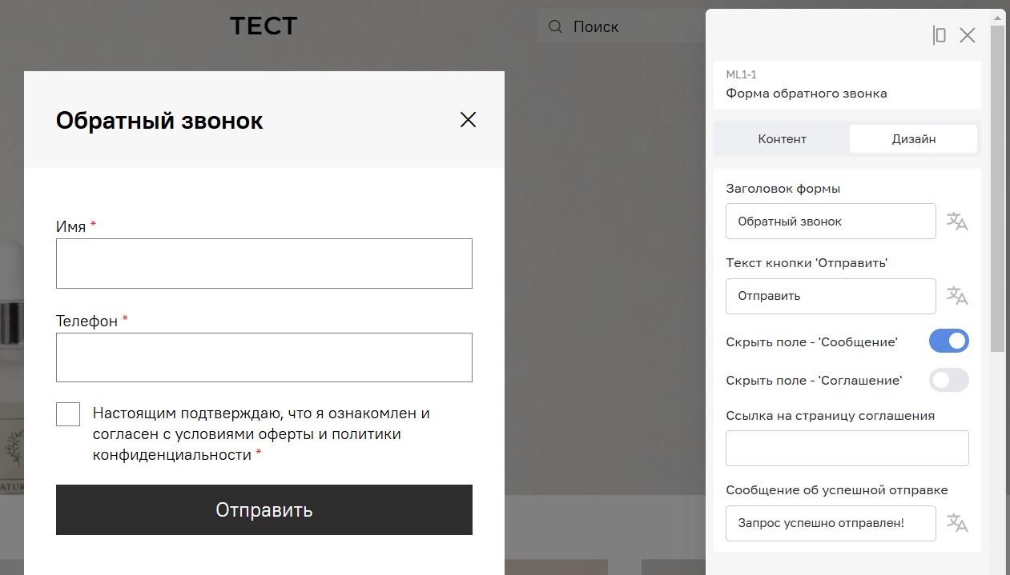This screenshot has width=1010, height=575.
Task: Click into the 'Имя' input field
Action: (x=264, y=263)
